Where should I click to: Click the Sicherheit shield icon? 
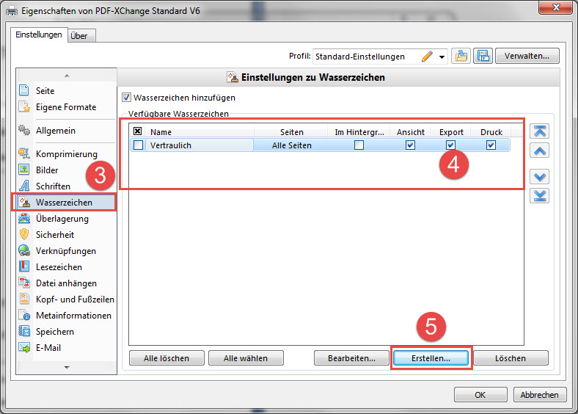24,234
